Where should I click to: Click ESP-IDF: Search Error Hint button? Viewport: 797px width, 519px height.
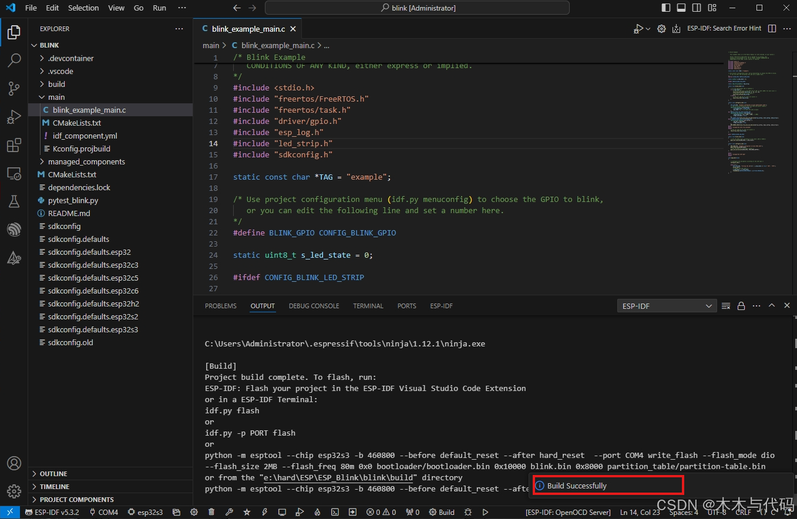click(724, 28)
